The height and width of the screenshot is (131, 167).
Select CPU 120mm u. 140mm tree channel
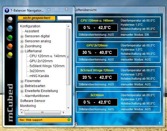(x=47, y=56)
